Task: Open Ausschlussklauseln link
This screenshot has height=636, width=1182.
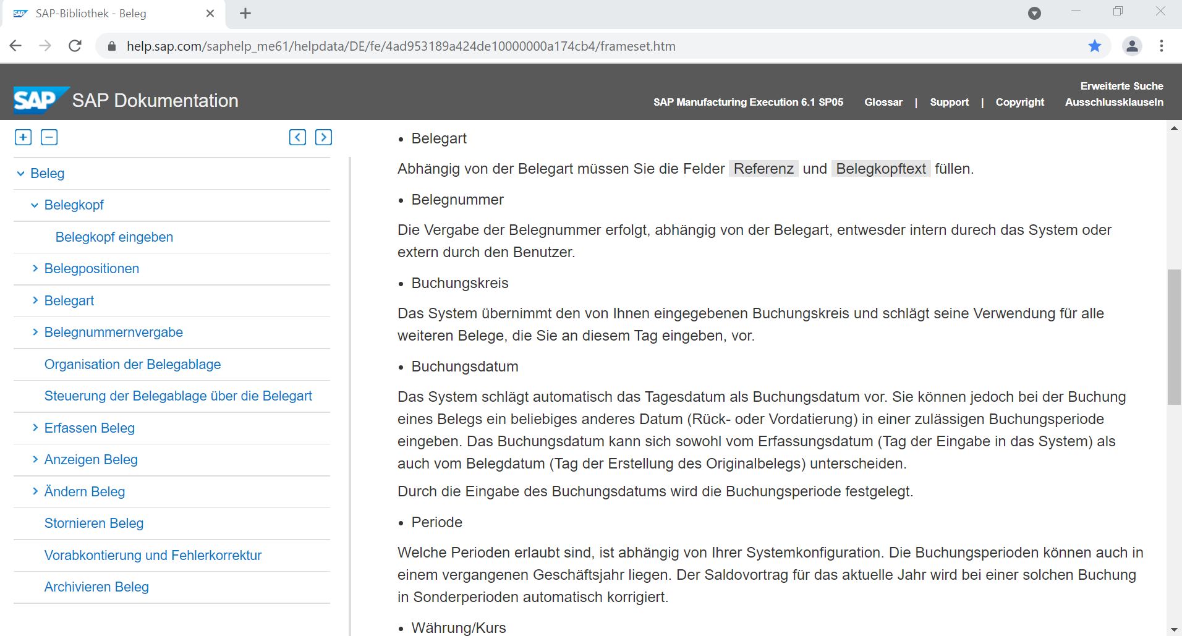Action: pos(1114,102)
